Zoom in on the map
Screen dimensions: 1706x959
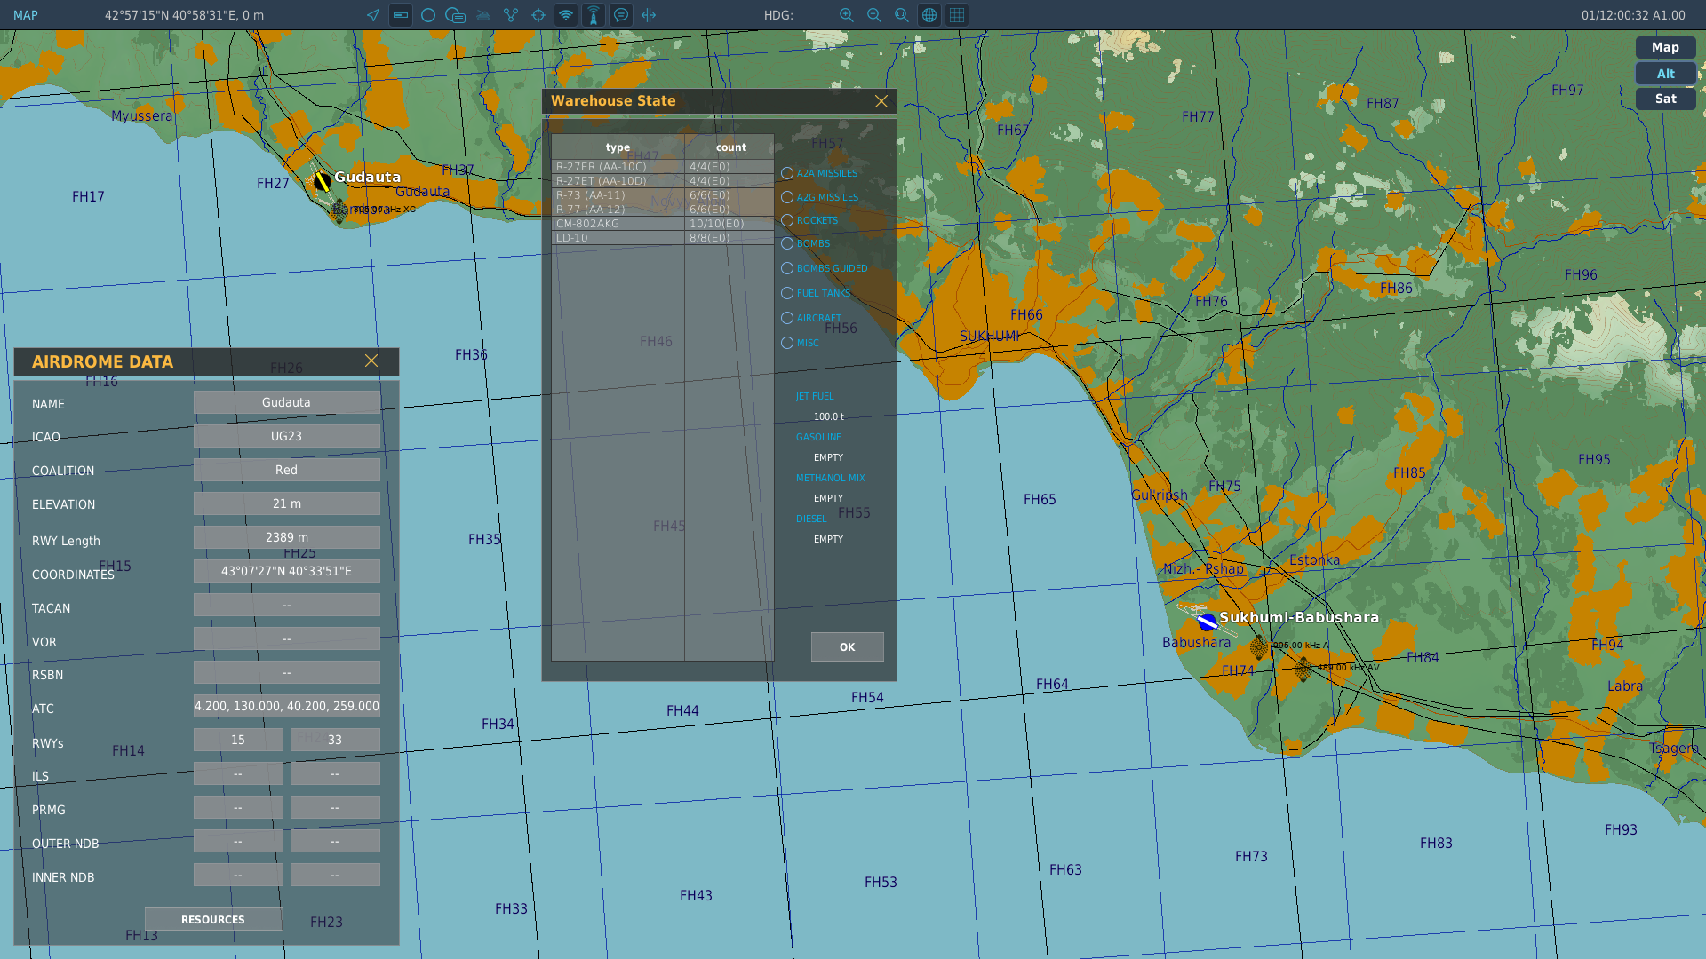coord(847,15)
